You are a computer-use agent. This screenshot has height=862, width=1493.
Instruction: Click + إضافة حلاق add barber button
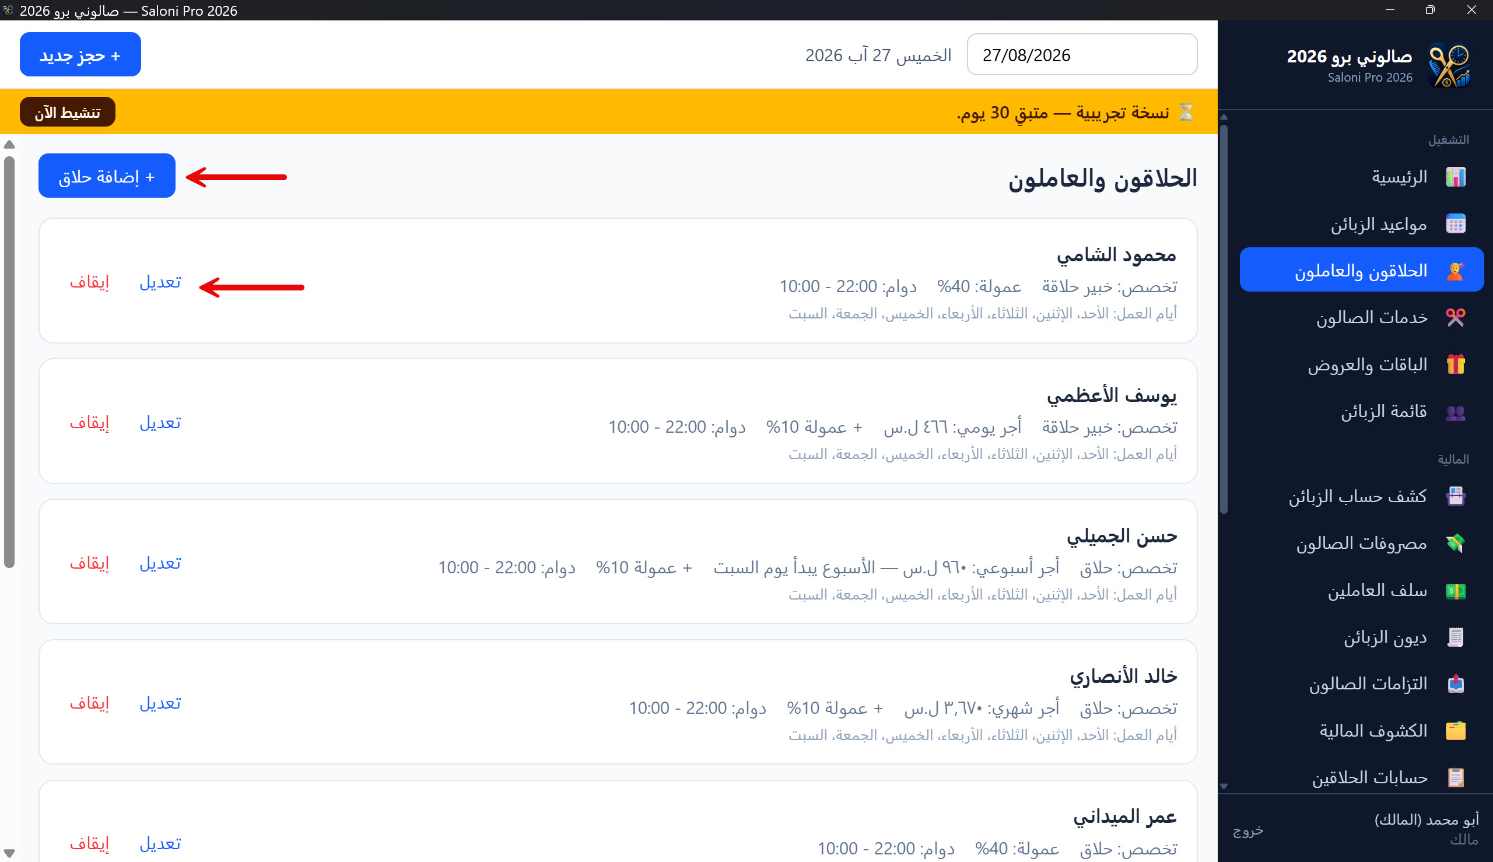[107, 176]
